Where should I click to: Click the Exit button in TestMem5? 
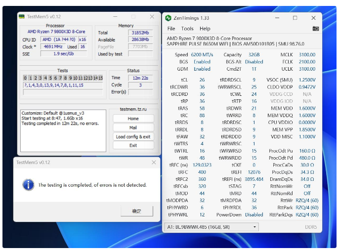tap(133, 145)
